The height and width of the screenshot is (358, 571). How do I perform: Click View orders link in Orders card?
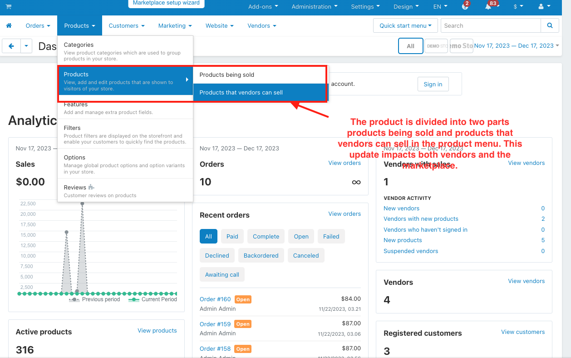(x=345, y=163)
